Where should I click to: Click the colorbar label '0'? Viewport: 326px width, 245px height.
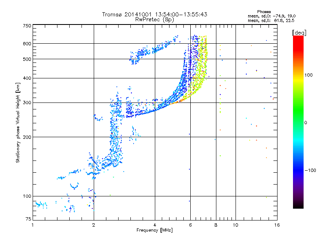pyautogui.click(x=306, y=123)
